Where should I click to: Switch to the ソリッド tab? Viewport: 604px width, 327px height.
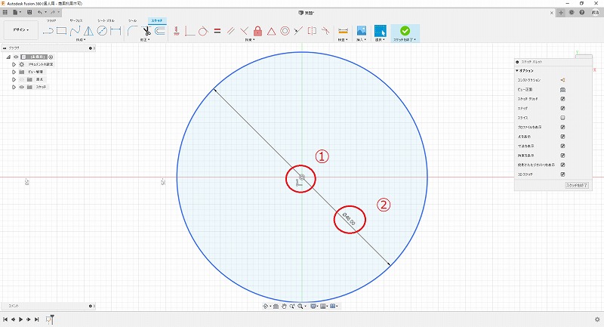[x=53, y=21]
